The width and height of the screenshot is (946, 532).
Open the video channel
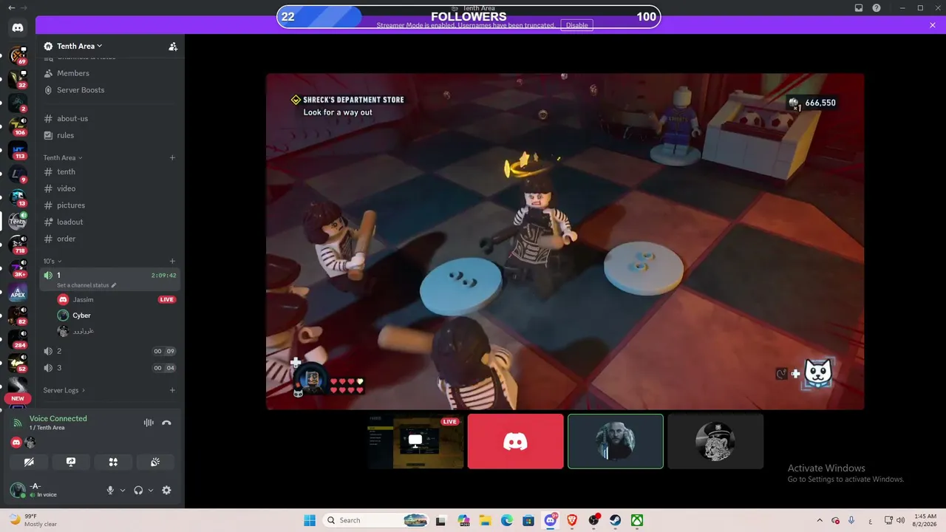pos(66,188)
